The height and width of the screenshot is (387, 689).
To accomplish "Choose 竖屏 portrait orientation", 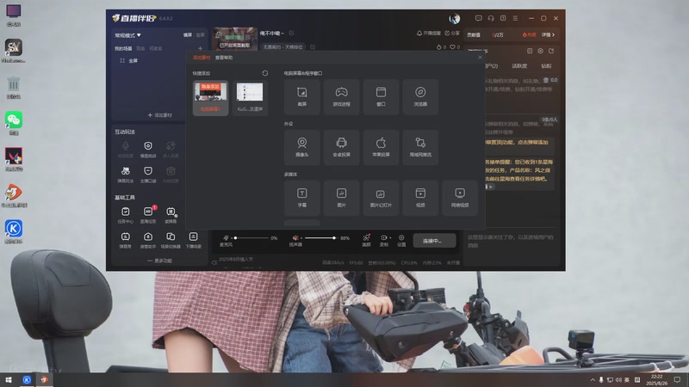I will tap(201, 35).
